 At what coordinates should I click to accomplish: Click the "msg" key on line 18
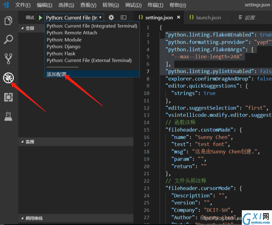(x=179, y=152)
